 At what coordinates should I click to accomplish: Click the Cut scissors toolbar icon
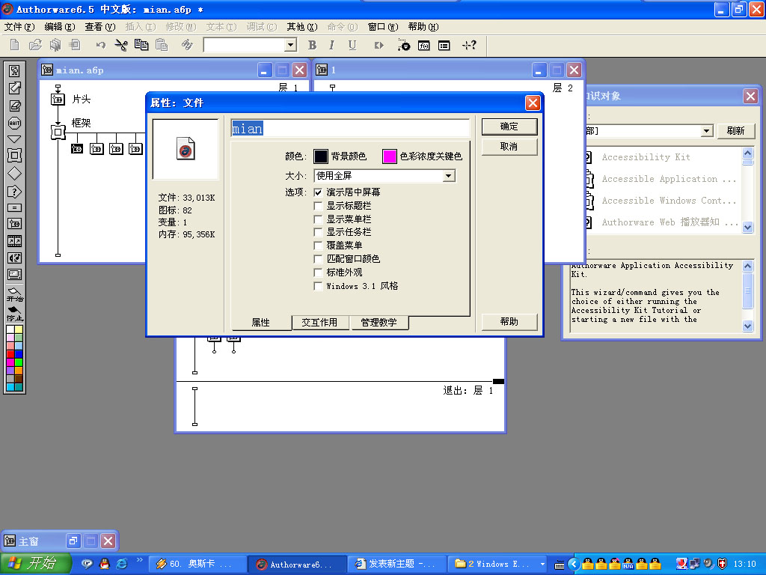120,46
